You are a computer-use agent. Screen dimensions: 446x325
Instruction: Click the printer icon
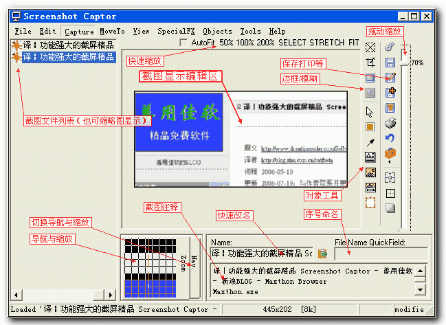point(390,123)
